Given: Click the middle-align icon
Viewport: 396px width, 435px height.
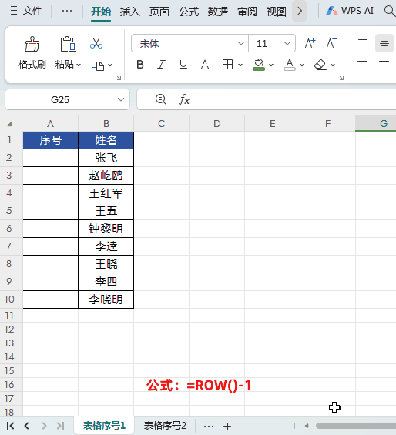Looking at the screenshot, I should 384,43.
